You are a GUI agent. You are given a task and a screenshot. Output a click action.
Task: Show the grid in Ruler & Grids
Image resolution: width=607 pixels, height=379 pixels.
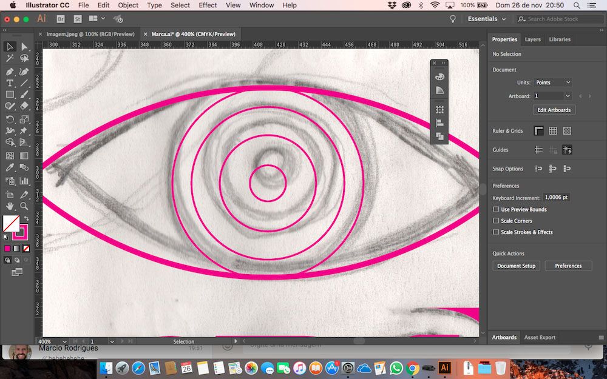tap(553, 131)
